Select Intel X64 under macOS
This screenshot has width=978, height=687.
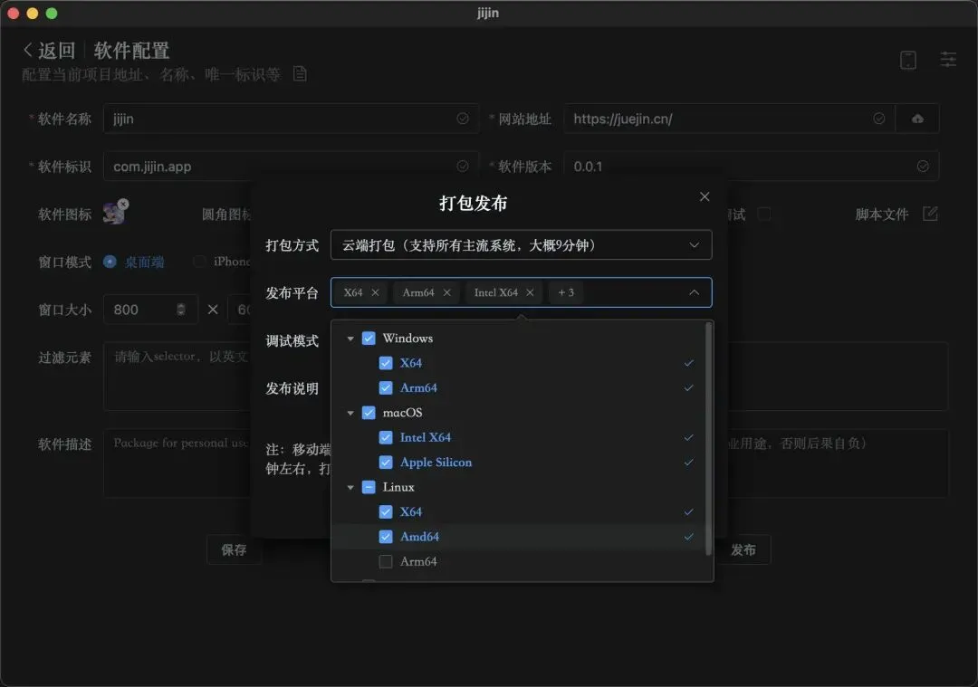tap(426, 437)
